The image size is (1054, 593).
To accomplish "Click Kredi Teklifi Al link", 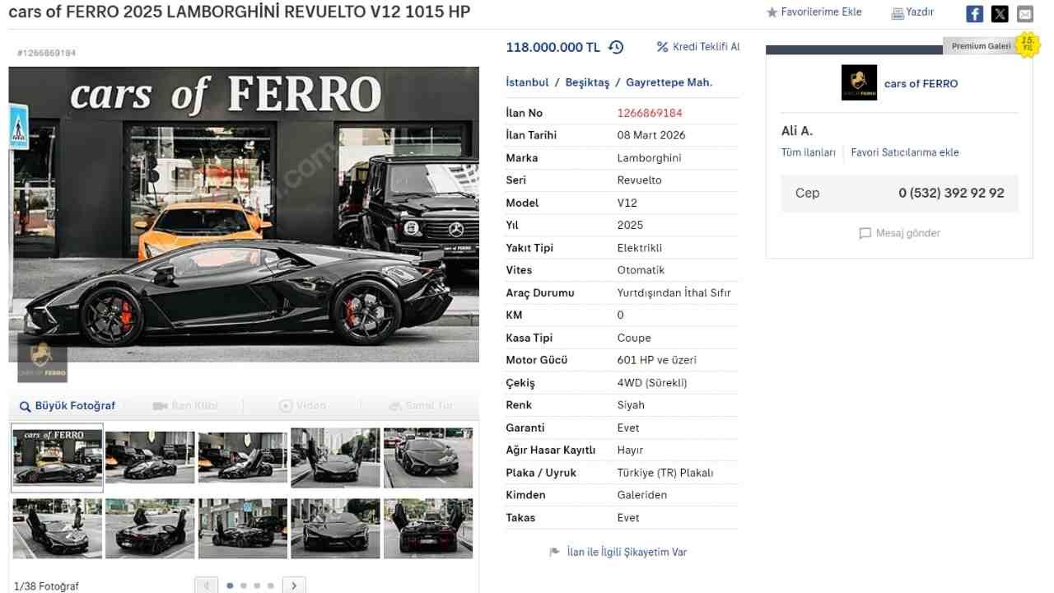I will click(698, 47).
